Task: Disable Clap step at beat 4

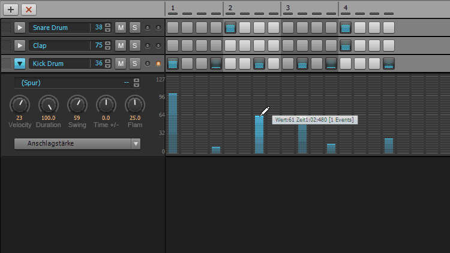Action: (x=346, y=46)
